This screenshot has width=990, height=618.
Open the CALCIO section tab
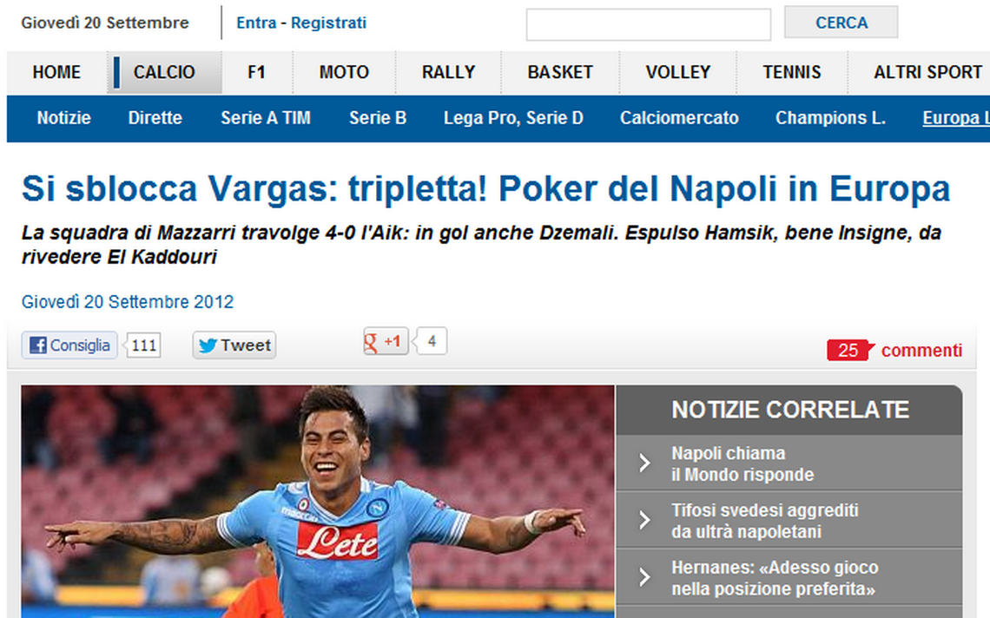(x=164, y=73)
